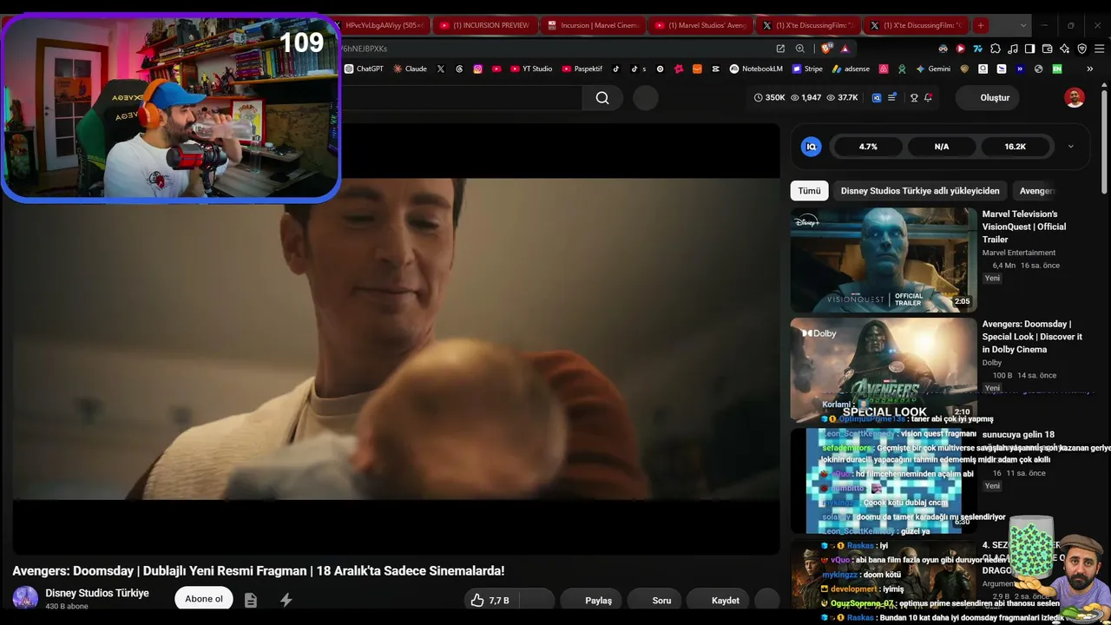
Task: Open Disney Studios Türkiye channel name link
Action: point(97,593)
